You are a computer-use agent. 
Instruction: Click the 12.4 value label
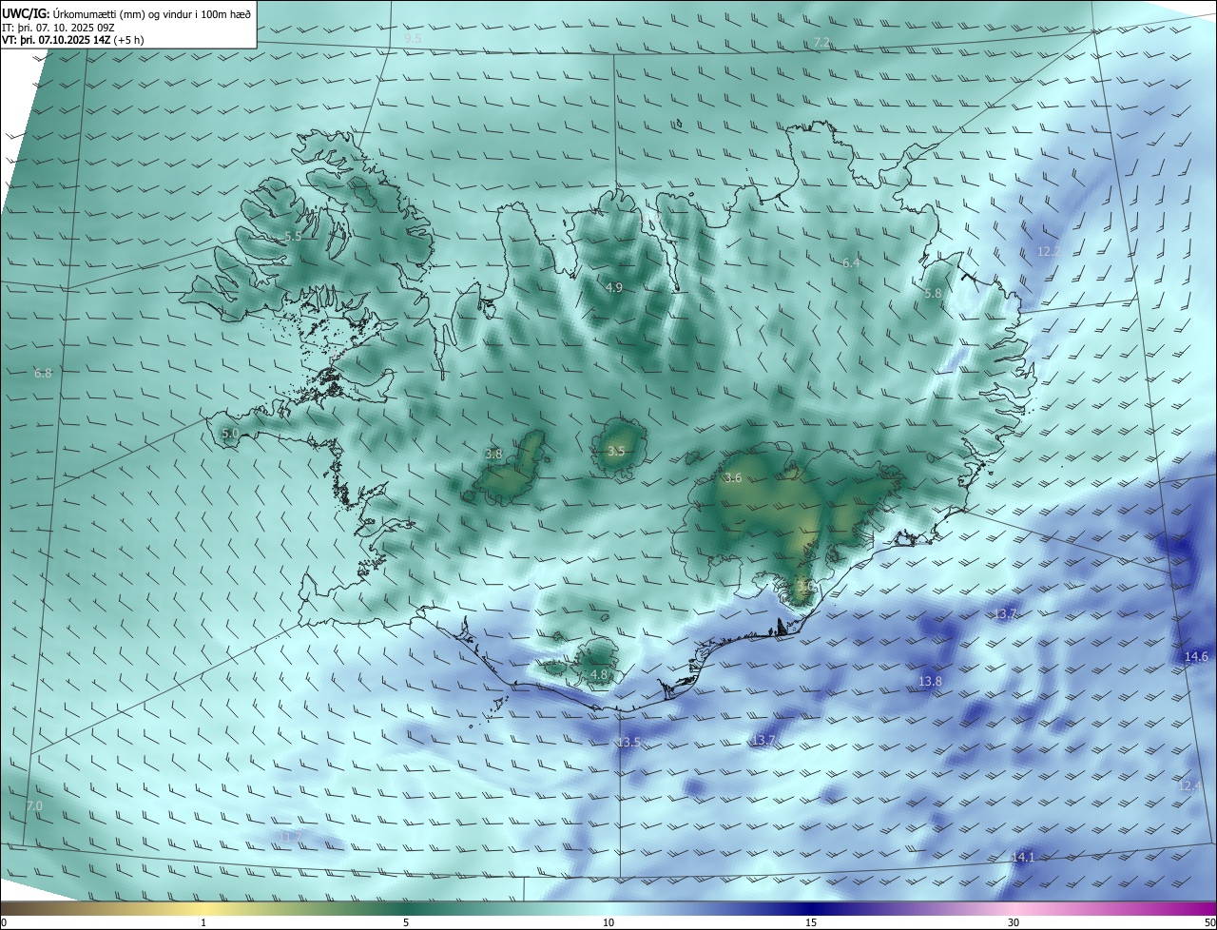1190,786
